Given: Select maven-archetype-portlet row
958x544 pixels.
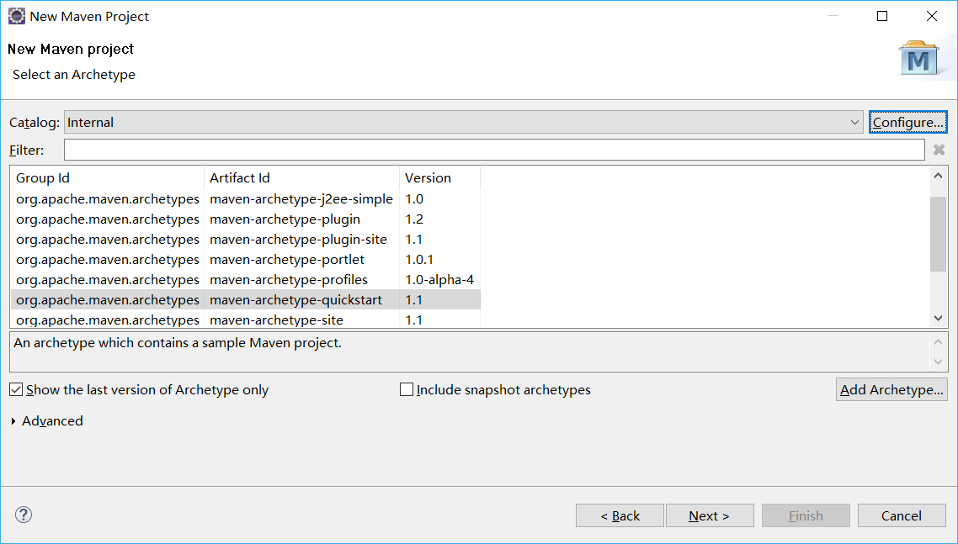Looking at the screenshot, I should click(x=246, y=260).
